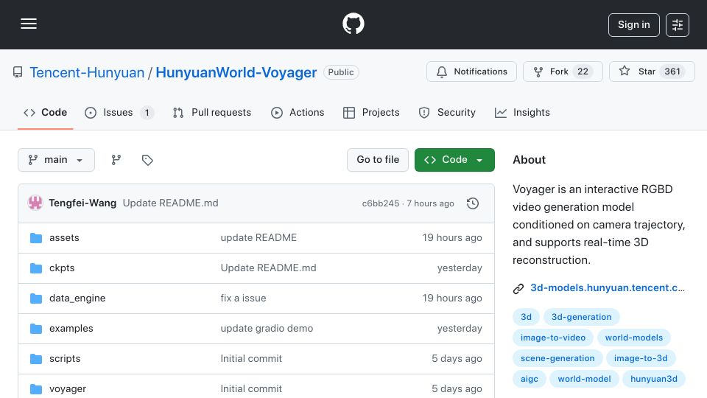Open commit c6bb245

tap(381, 203)
